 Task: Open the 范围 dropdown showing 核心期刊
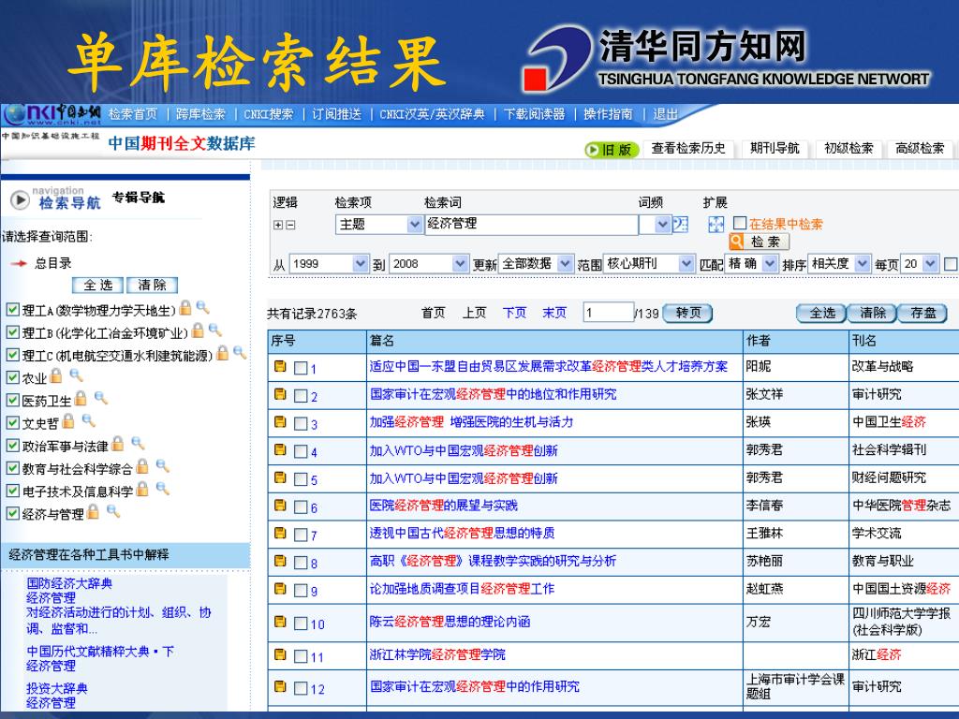point(649,263)
